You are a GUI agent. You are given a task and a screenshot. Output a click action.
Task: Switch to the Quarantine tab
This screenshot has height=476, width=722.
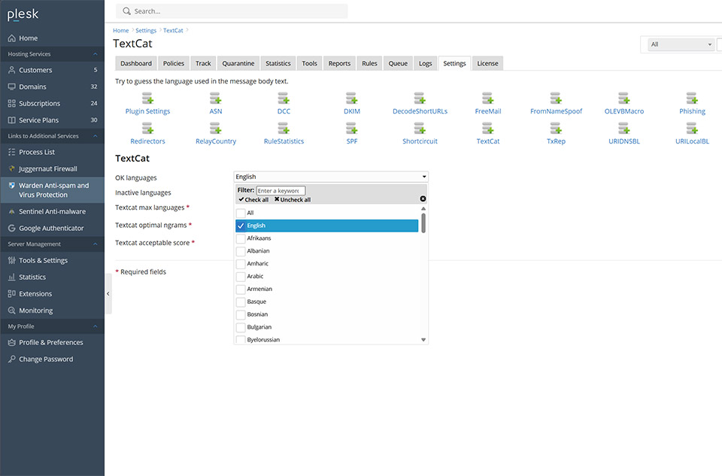point(238,63)
